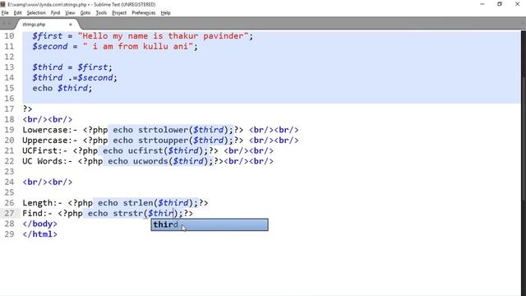The height and width of the screenshot is (296, 526).
Task: Click line number 29 in the gutter
Action: tap(9, 234)
